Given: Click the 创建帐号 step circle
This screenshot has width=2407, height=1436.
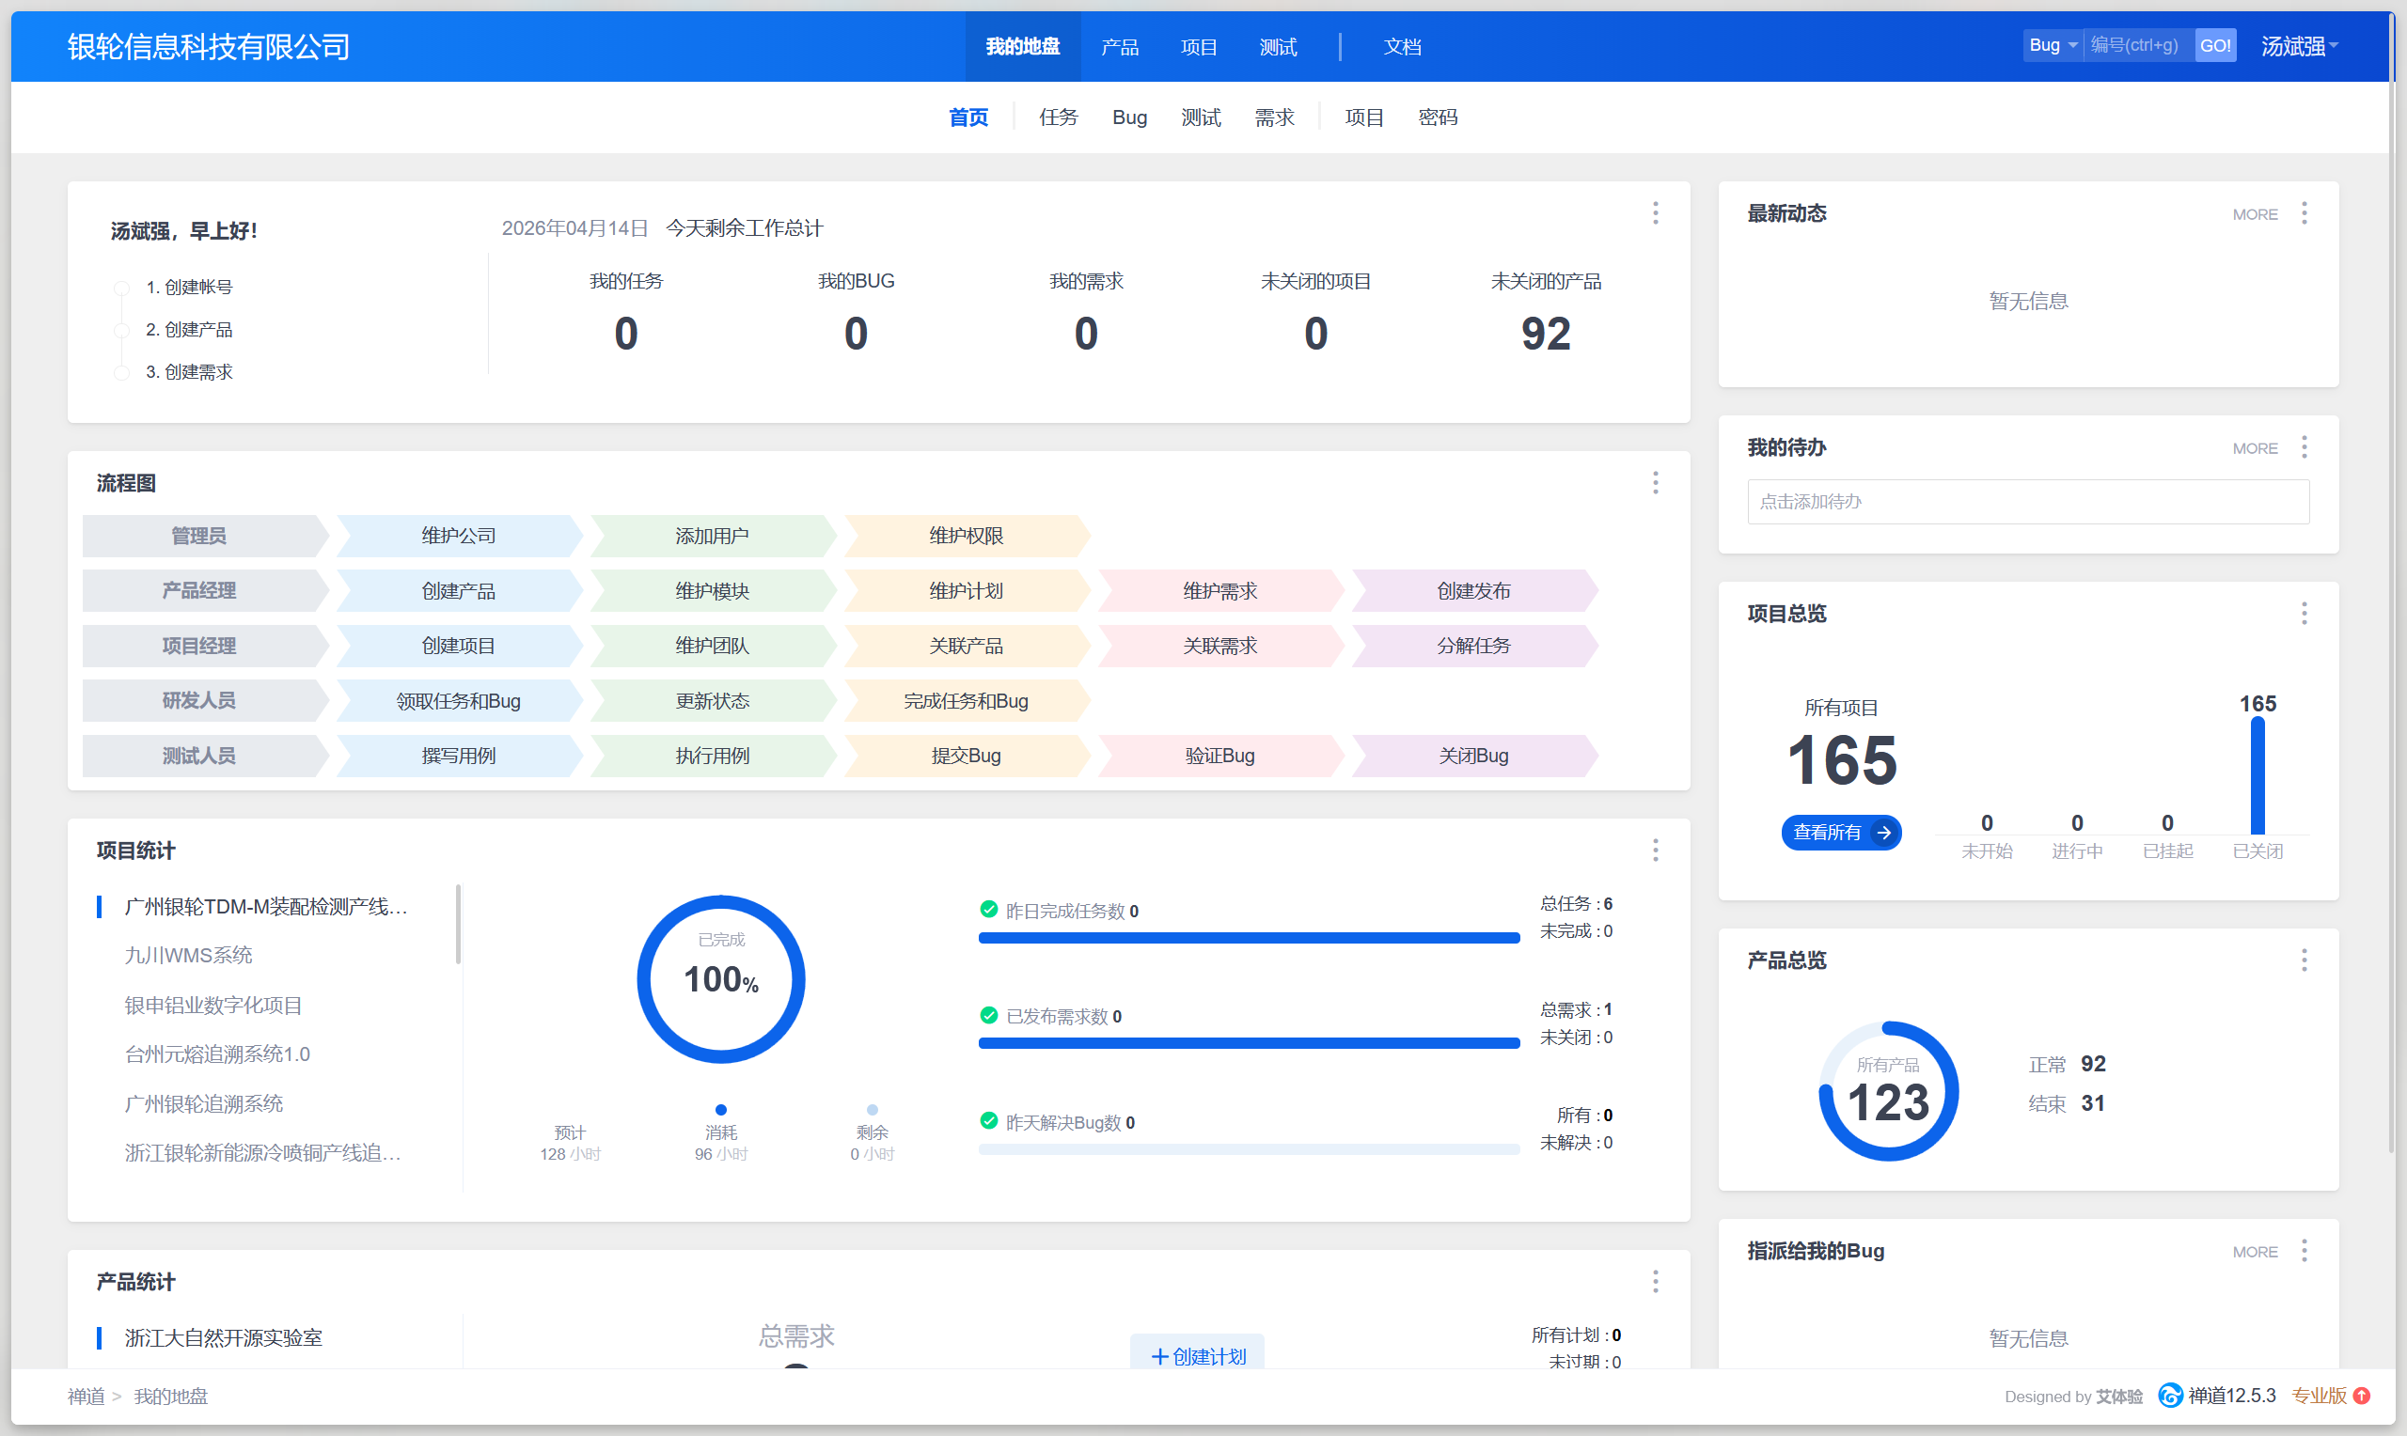Looking at the screenshot, I should [122, 288].
